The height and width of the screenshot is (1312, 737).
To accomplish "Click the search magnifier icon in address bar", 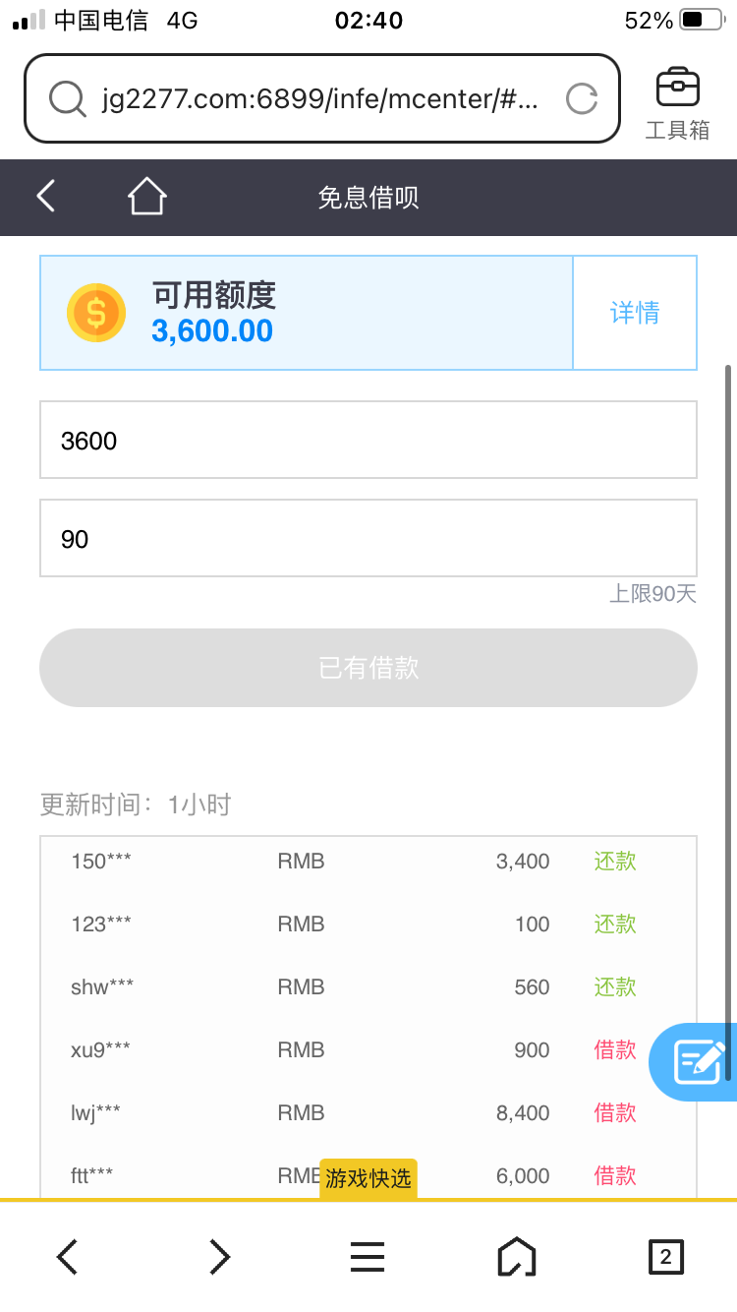I will tap(68, 98).
